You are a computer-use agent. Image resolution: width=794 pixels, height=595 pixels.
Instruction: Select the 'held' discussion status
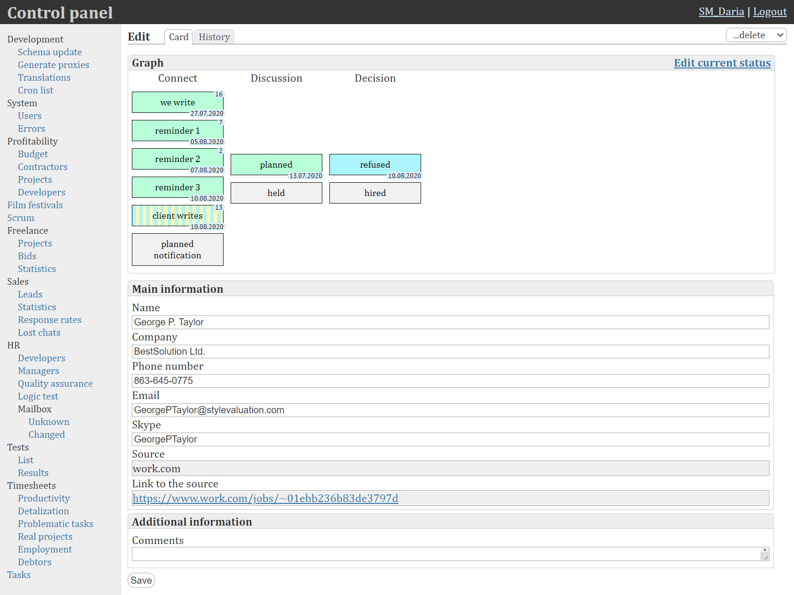276,193
